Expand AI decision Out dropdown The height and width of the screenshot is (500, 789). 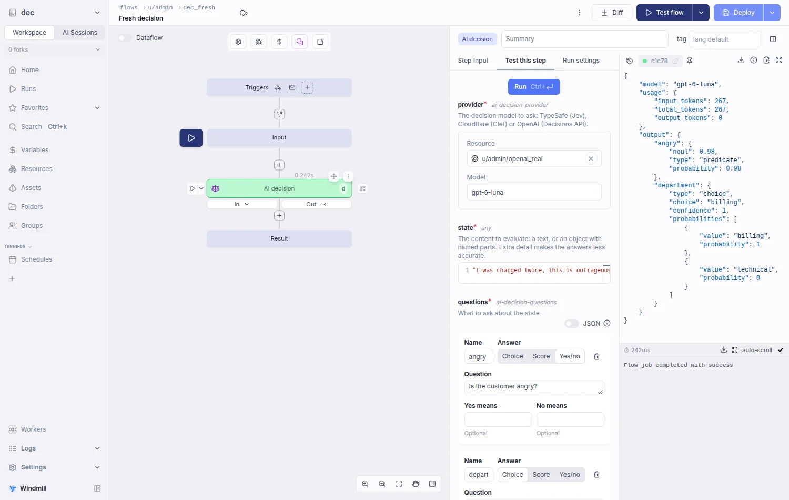[316, 204]
